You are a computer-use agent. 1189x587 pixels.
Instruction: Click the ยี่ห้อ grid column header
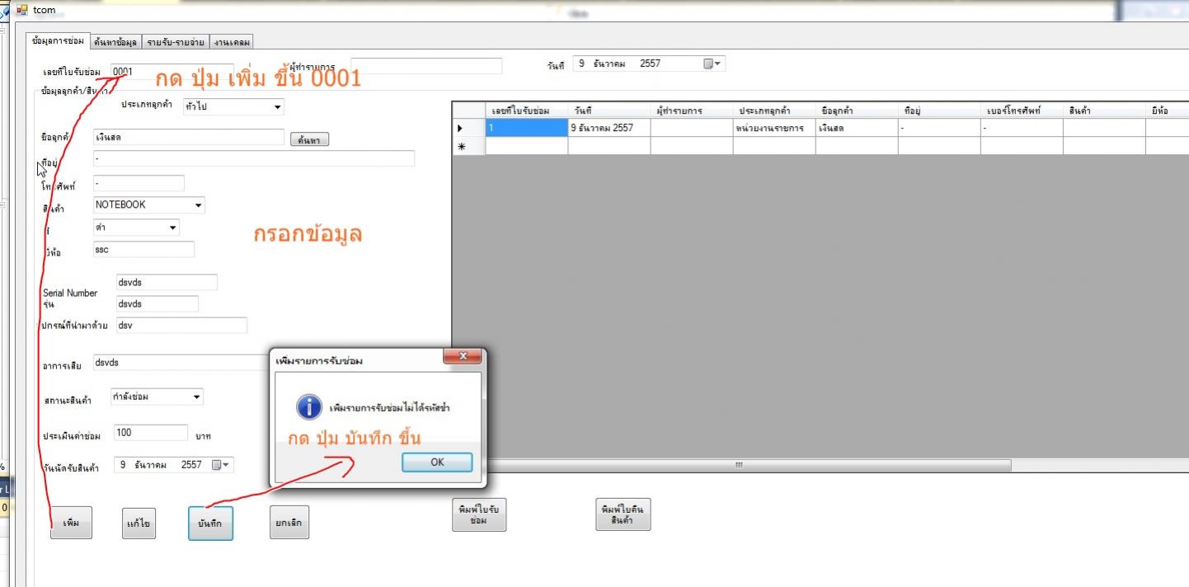tap(1167, 110)
